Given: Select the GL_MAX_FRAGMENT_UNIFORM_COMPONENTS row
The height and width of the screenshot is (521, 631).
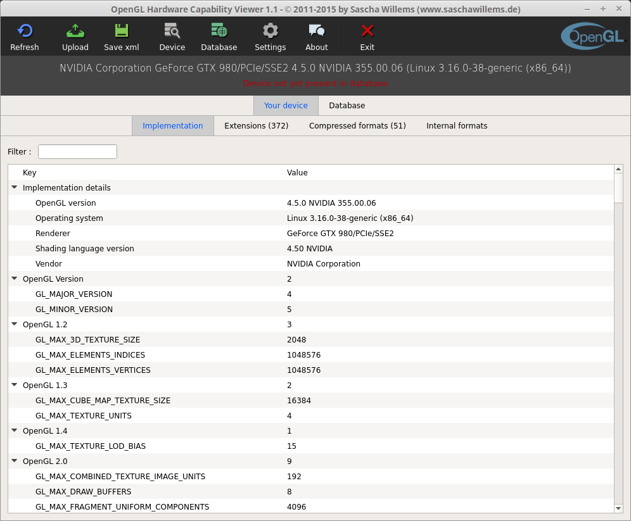Looking at the screenshot, I should pos(310,506).
